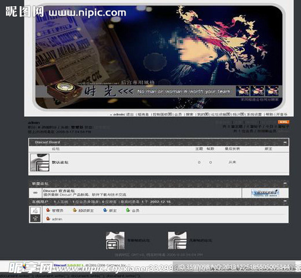This screenshot has width=301, height=278.
Task: Open the 默认论坛 forum icon
Action: click(40, 162)
